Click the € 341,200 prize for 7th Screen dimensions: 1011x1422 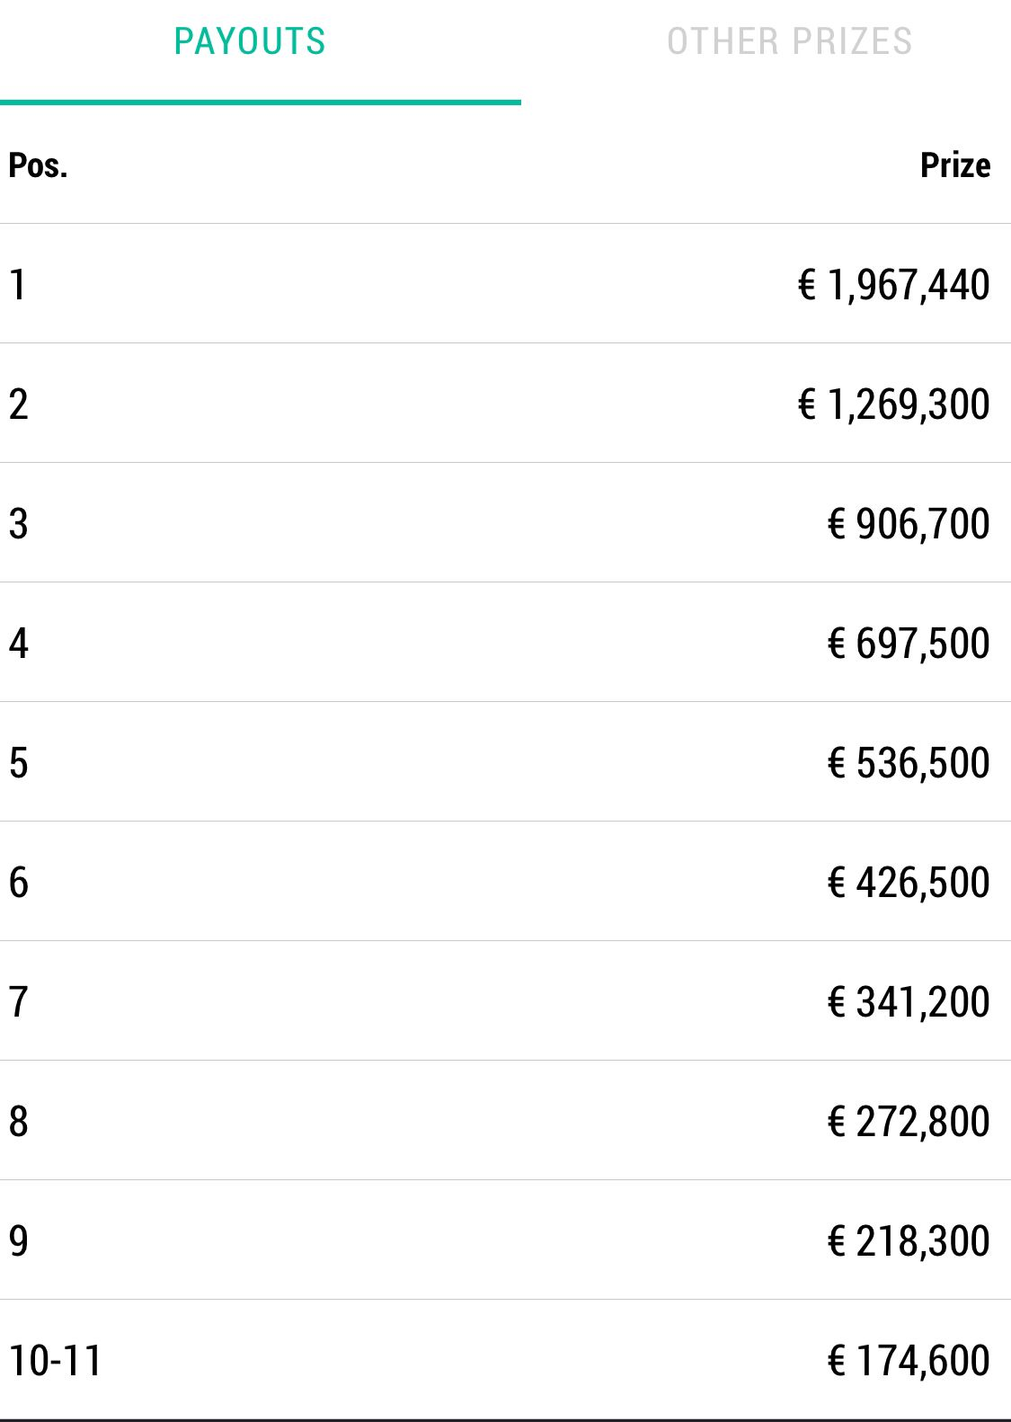click(909, 1002)
